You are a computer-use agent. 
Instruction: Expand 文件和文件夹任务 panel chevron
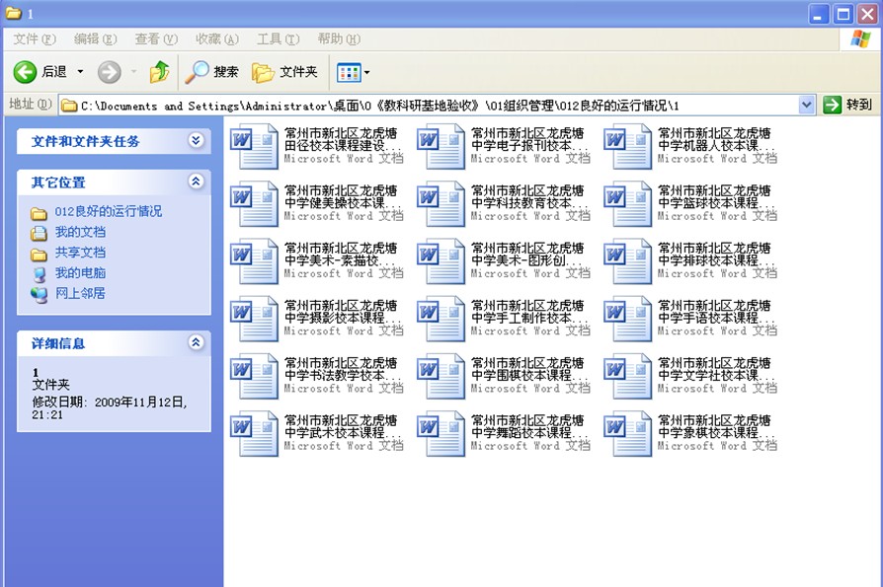click(x=196, y=140)
